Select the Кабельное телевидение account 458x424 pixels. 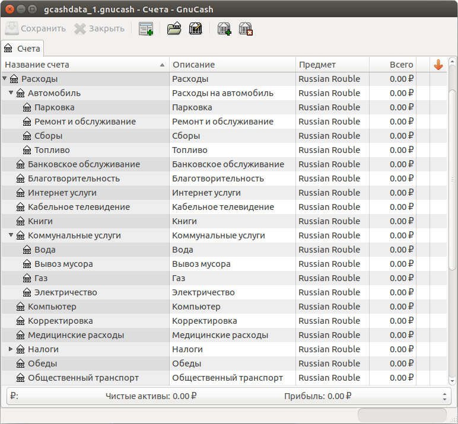tap(79, 207)
